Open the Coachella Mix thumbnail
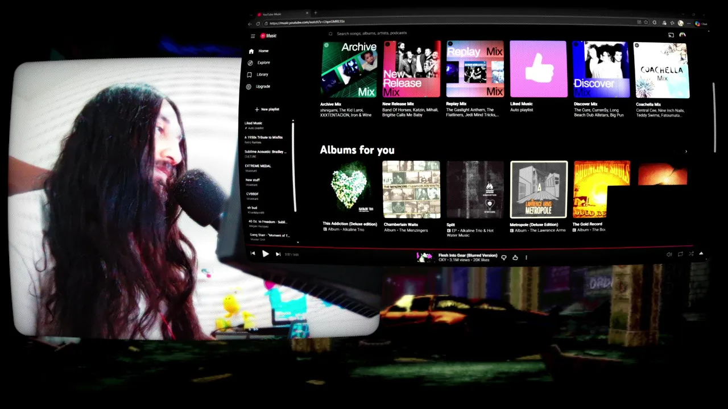The height and width of the screenshot is (409, 728). (x=661, y=70)
